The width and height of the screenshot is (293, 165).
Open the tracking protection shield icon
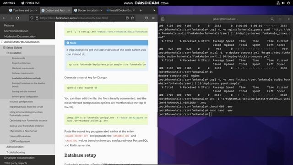click(32, 18)
